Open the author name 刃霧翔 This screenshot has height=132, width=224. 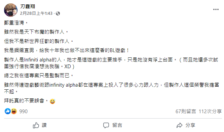28,6
